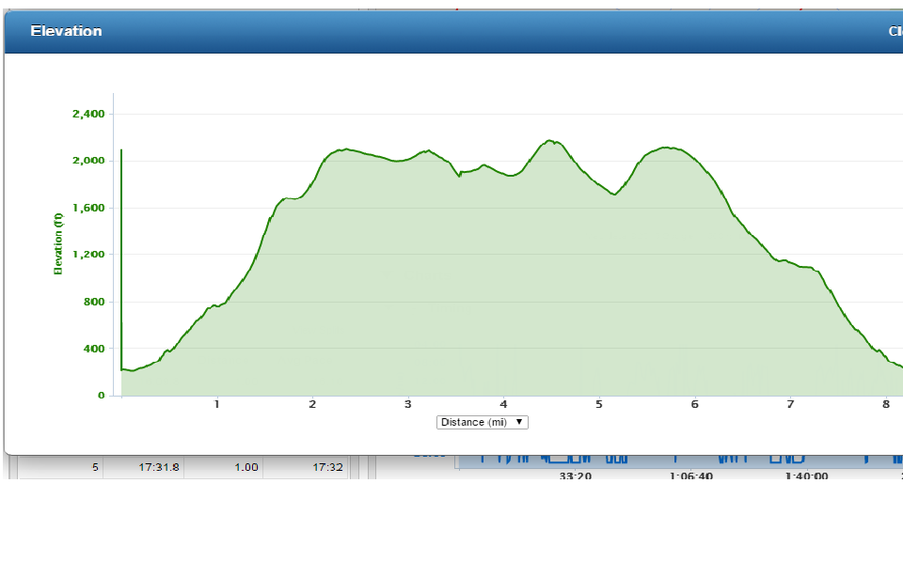Click the Elevation dialog title

click(66, 31)
